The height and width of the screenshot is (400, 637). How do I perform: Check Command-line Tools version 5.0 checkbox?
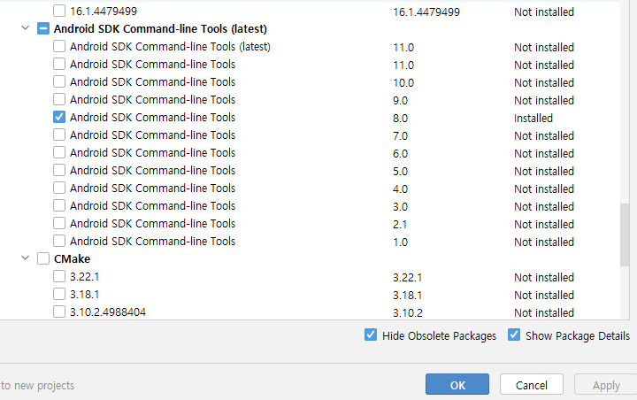(59, 170)
